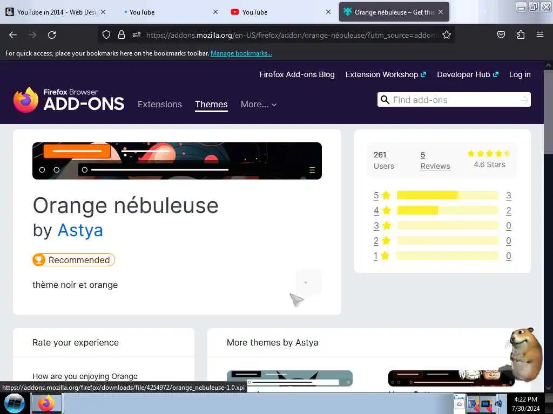This screenshot has width=553, height=414.
Task: Go back using the back arrow
Action: 13,35
